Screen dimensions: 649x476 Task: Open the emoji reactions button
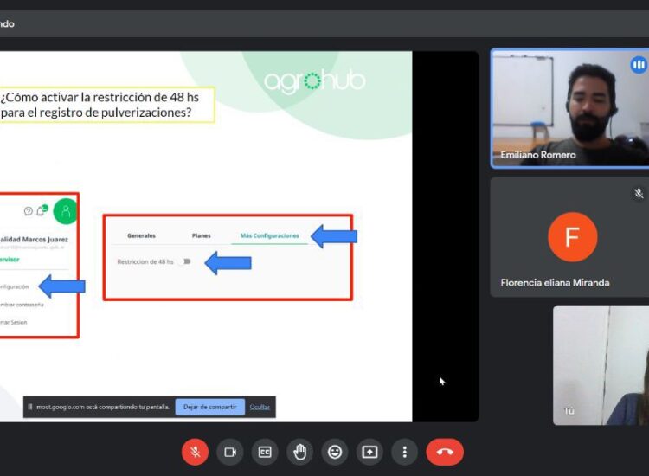click(x=335, y=452)
